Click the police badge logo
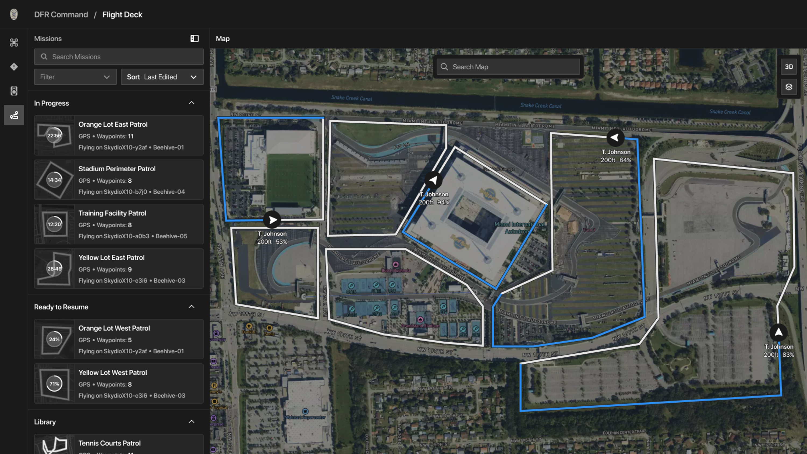 coord(14,15)
